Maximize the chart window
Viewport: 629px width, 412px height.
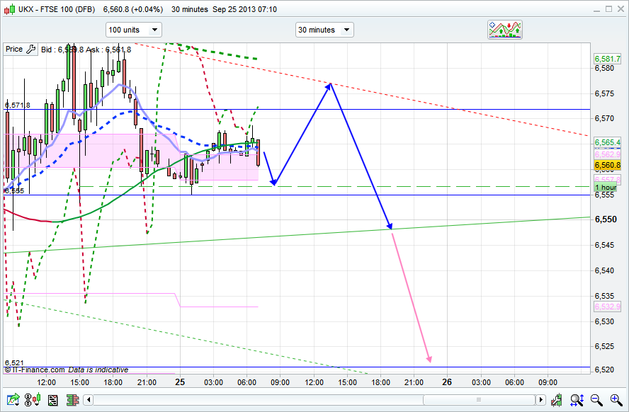(x=607, y=9)
